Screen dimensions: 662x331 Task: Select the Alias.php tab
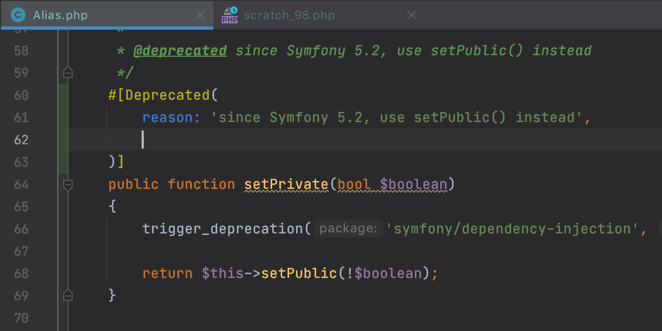point(60,15)
